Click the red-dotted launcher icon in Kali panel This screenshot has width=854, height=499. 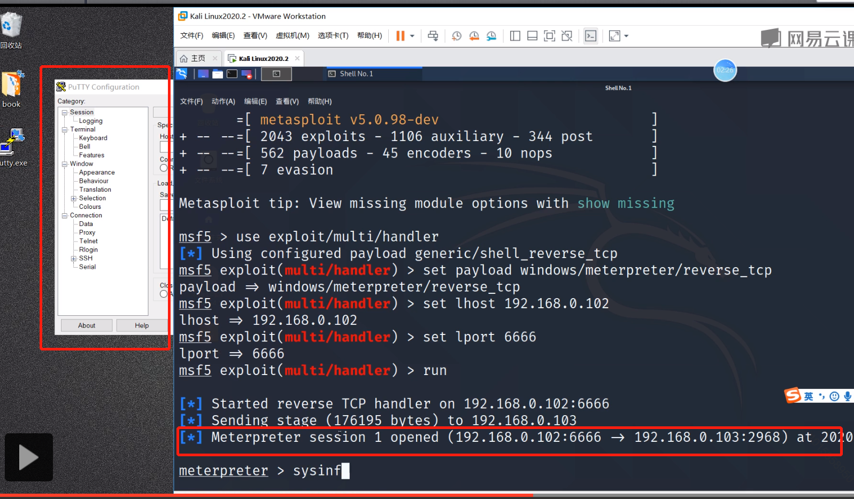(247, 74)
